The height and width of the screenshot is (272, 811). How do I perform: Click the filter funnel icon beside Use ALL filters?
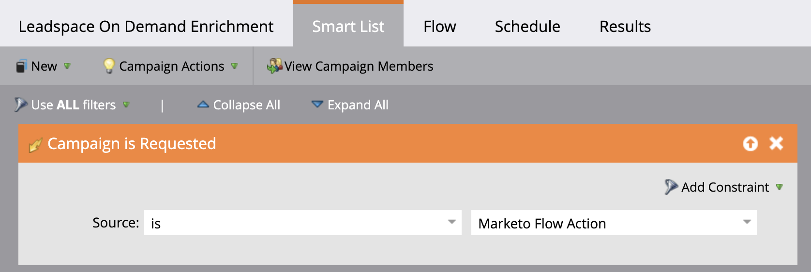(20, 105)
